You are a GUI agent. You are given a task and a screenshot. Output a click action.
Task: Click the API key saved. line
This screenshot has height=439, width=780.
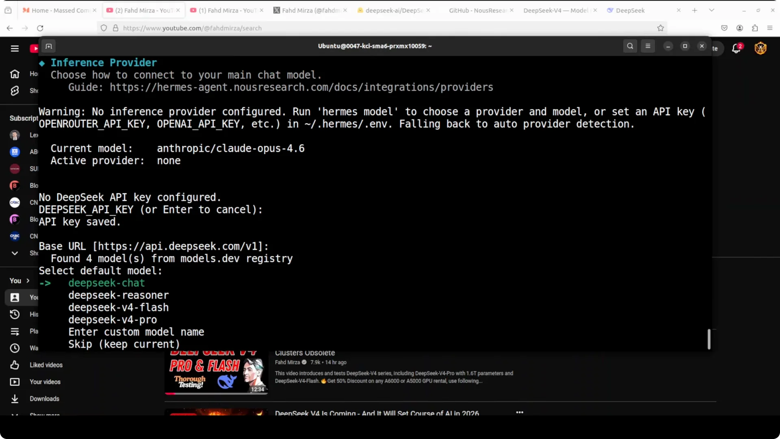80,222
